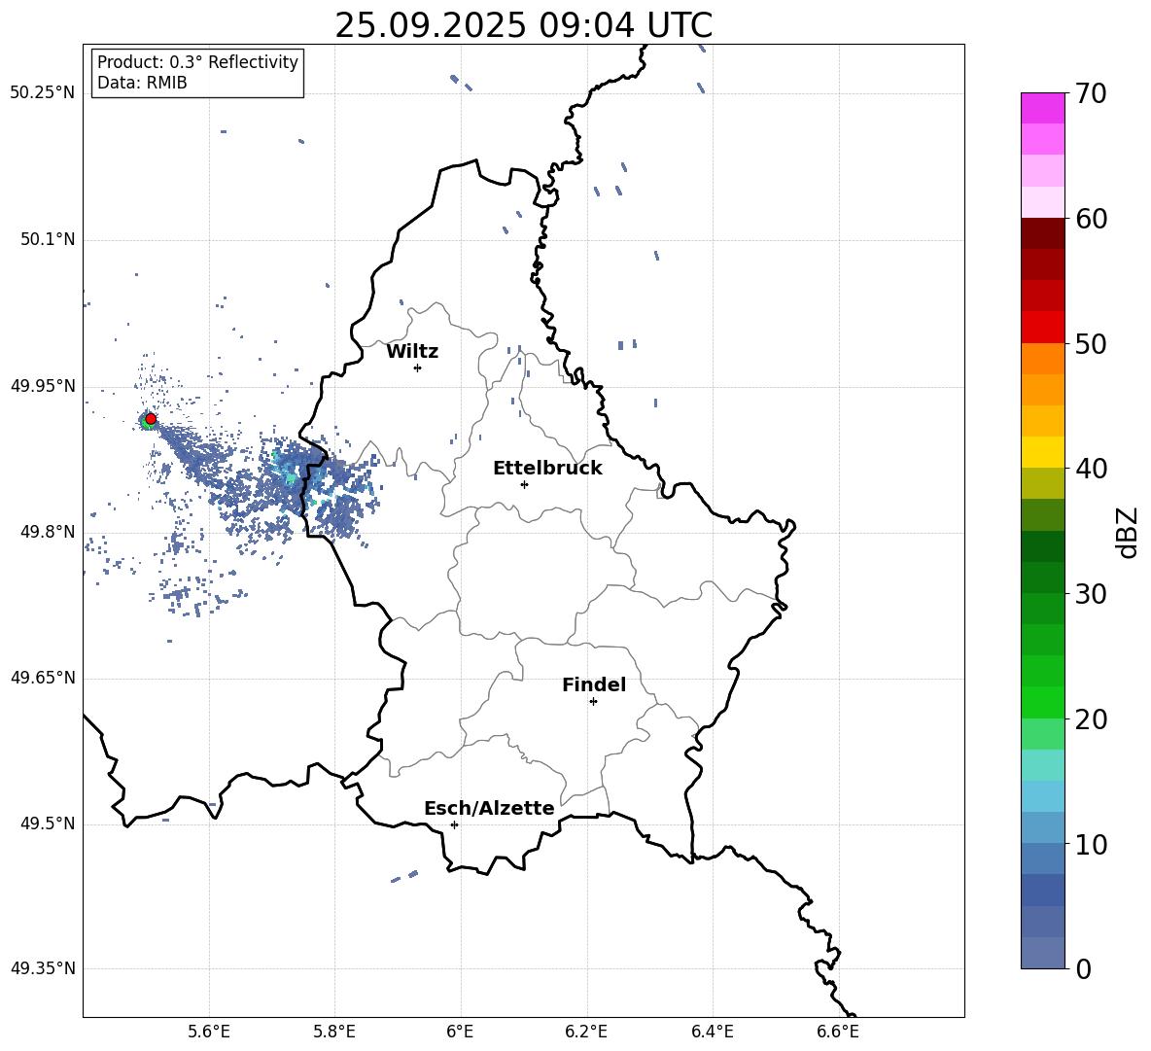Viewport: 1151px width, 1051px height.
Task: Click the dBZ colorbar label
Action: pos(1127,532)
